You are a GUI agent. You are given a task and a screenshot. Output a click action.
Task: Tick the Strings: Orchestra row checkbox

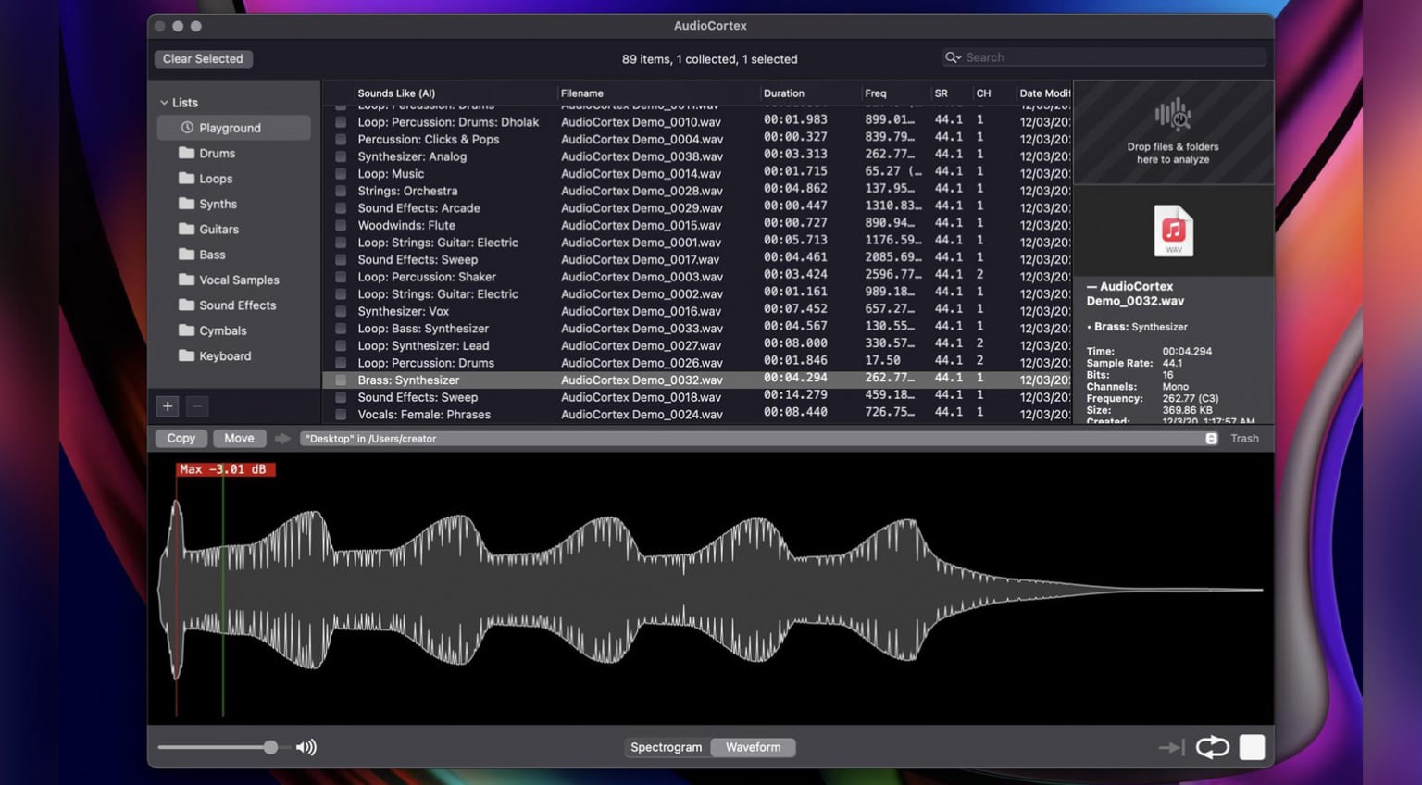[341, 191]
